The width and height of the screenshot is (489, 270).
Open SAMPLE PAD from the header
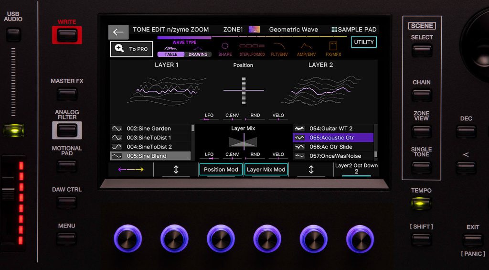click(354, 30)
